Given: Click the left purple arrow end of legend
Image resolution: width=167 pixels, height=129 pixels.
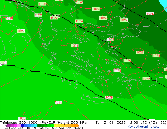Looking at the screenshot, I should point(6,126).
